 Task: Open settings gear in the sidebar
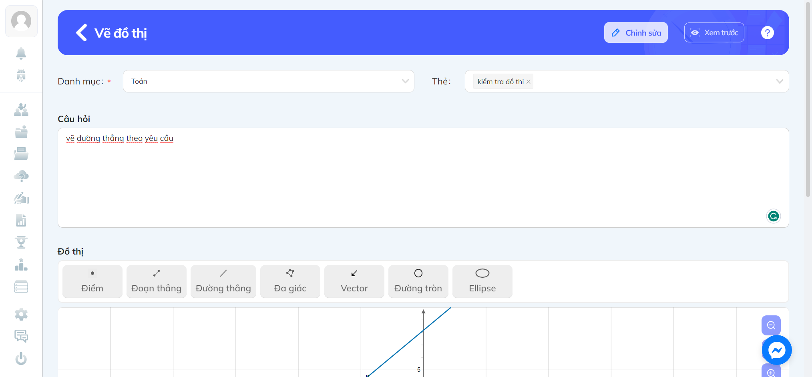tap(21, 315)
